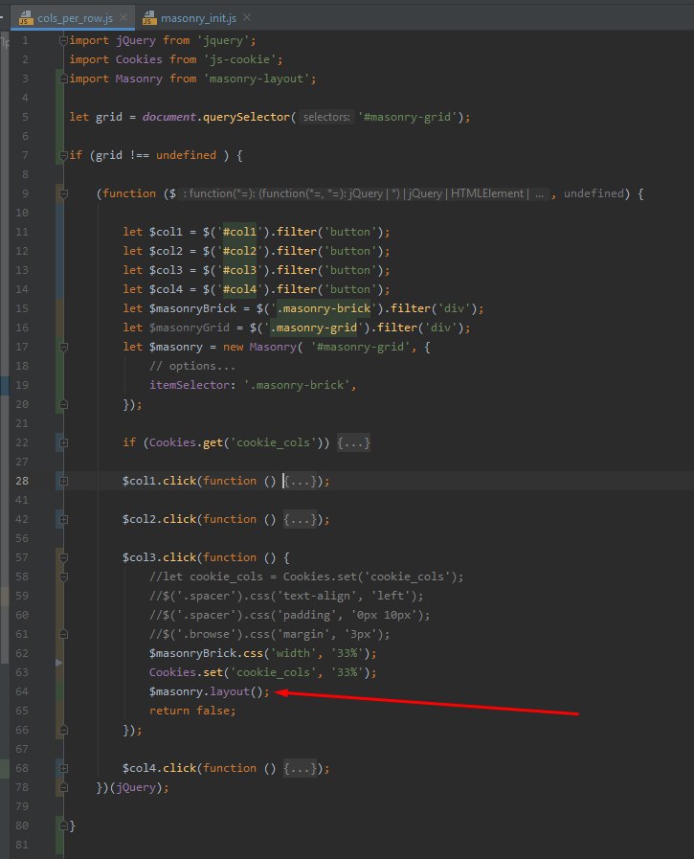694x859 pixels.
Task: Click the JS file icon on masonry_init.js tab
Action: pos(149,18)
